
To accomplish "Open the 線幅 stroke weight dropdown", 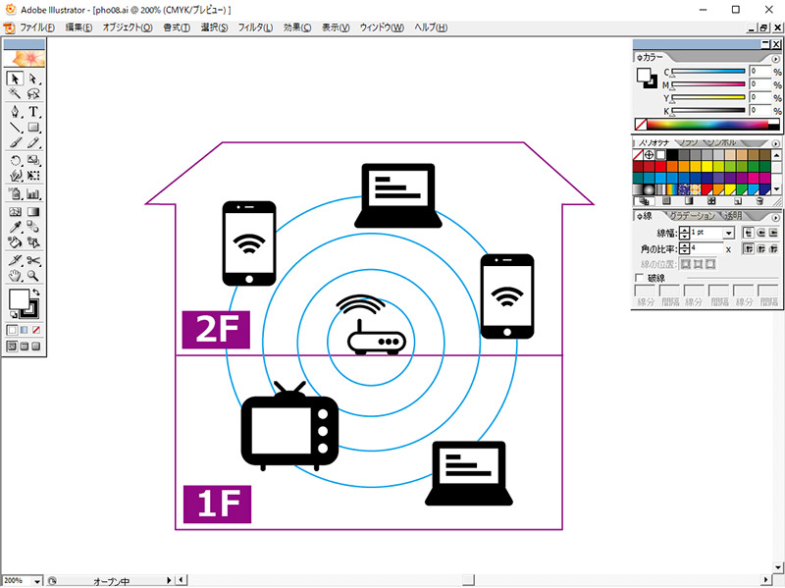I will [728, 233].
